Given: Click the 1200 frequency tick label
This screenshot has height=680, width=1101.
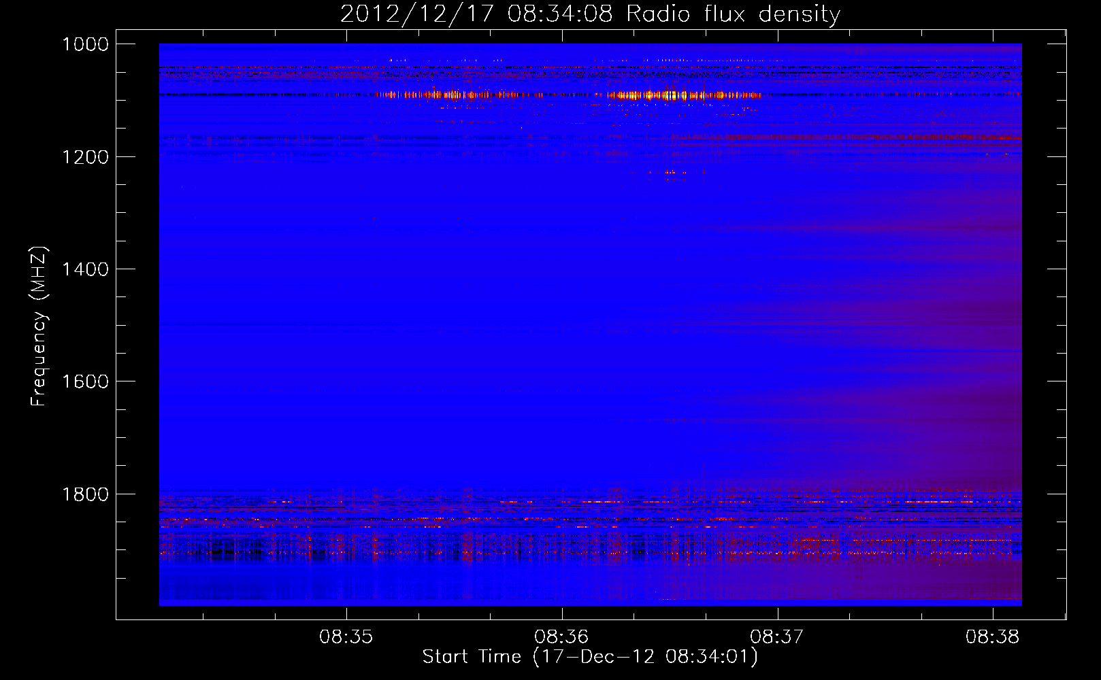Looking at the screenshot, I should click(x=85, y=157).
